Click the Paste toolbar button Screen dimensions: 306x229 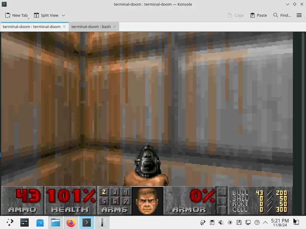click(x=258, y=15)
